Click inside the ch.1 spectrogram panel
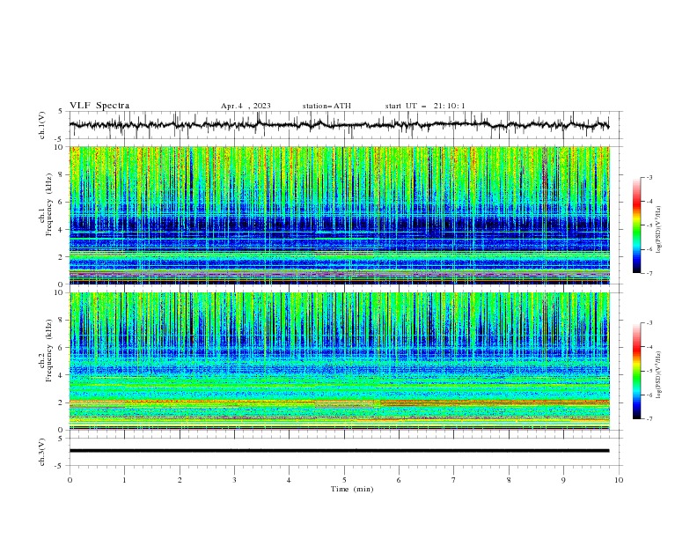The image size is (697, 539). 340,215
